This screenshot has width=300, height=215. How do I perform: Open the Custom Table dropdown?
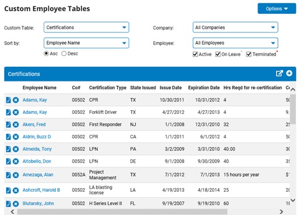(x=86, y=27)
